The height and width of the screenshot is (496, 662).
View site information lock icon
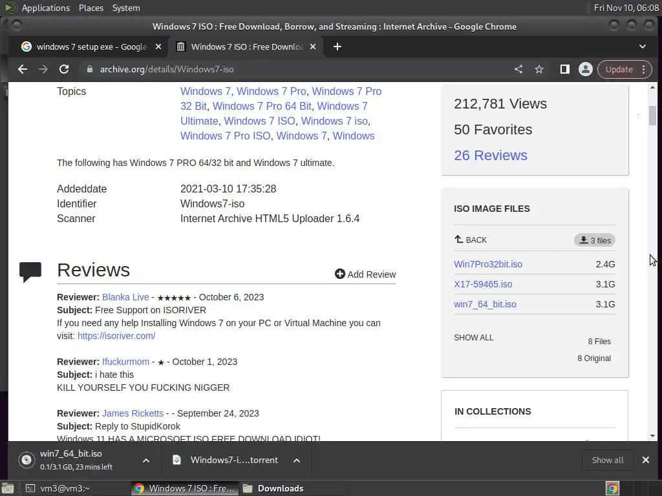pos(89,69)
